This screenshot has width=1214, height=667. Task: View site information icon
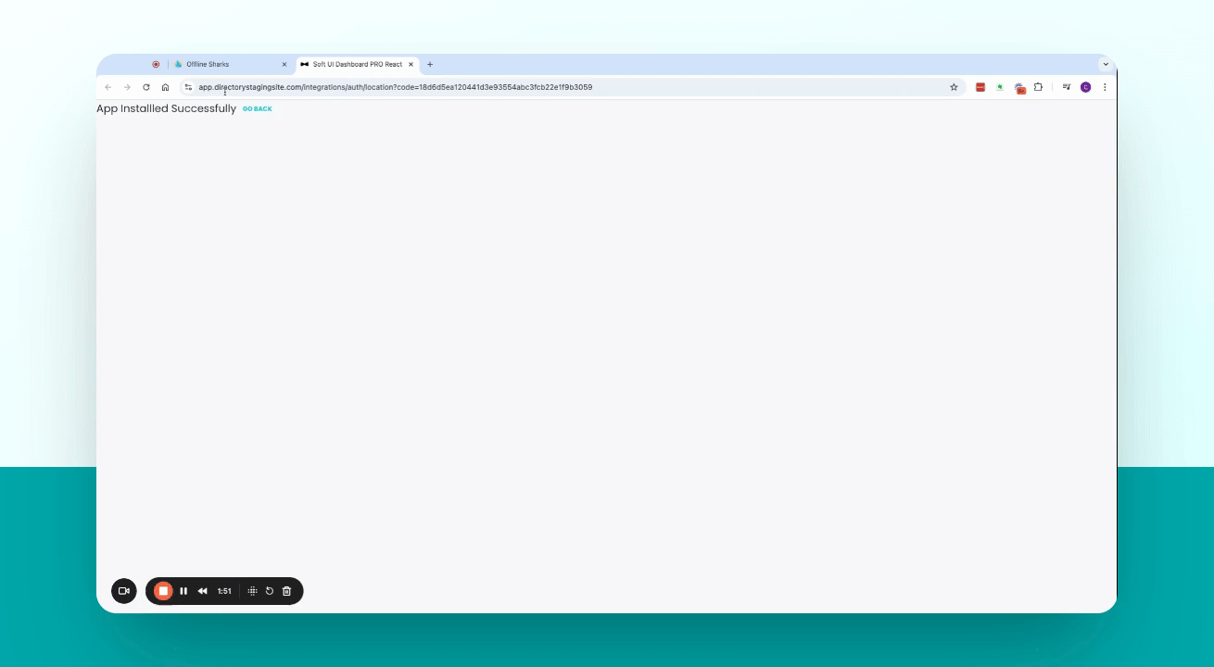(188, 87)
